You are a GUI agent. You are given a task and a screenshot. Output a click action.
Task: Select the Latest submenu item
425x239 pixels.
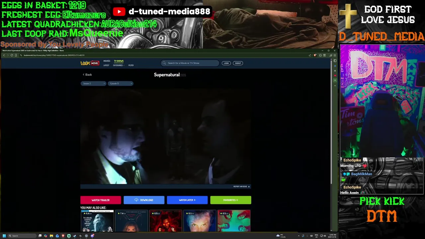[x=106, y=65]
